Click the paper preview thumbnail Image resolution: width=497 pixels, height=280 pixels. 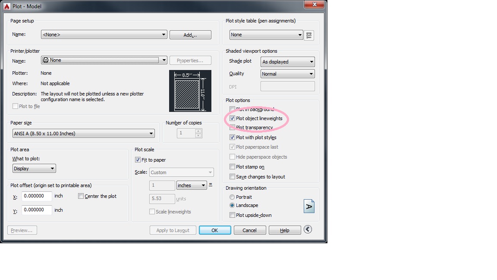tap(190, 91)
